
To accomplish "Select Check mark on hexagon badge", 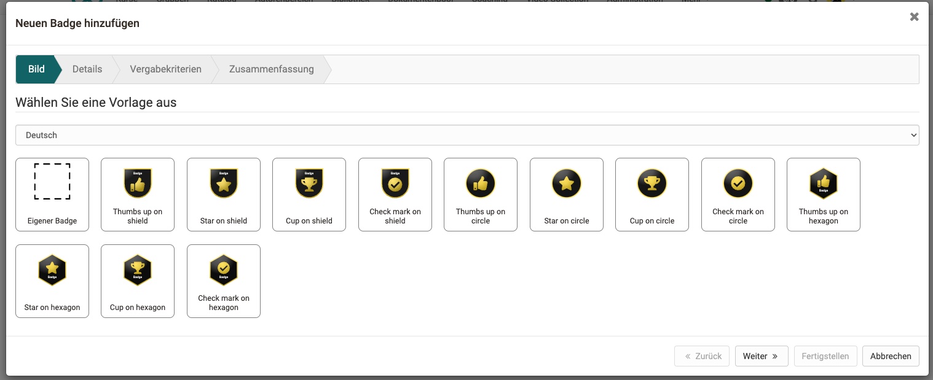I will tap(224, 281).
